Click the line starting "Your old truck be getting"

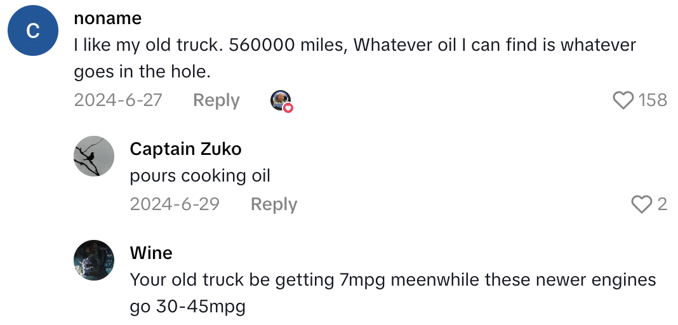[x=392, y=279]
